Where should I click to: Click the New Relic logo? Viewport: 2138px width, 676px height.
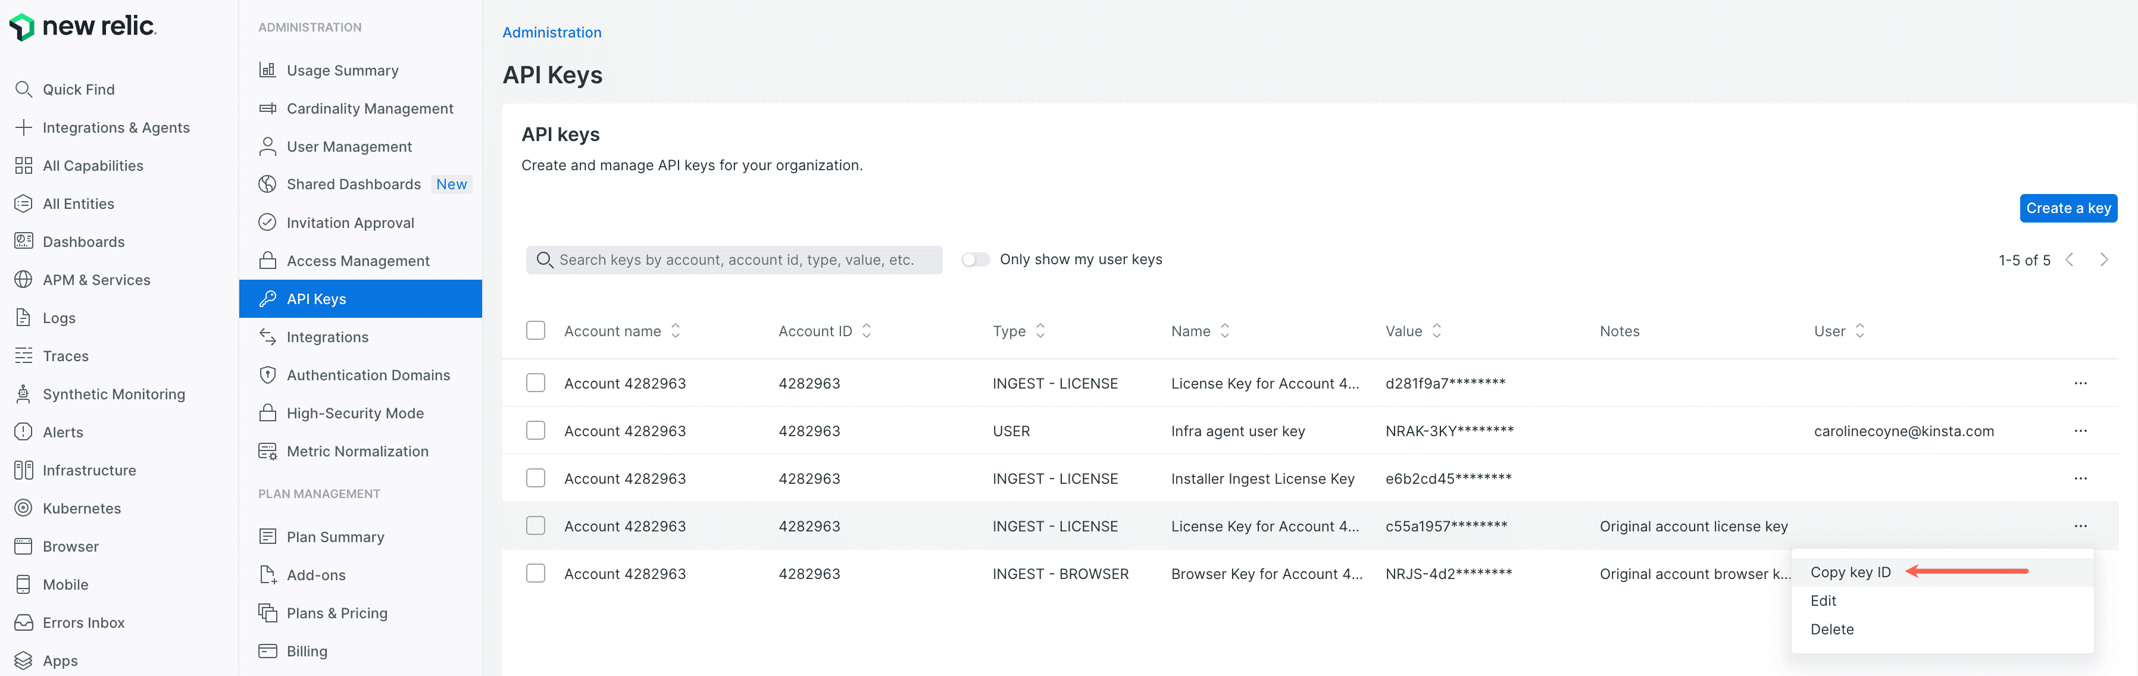(82, 26)
